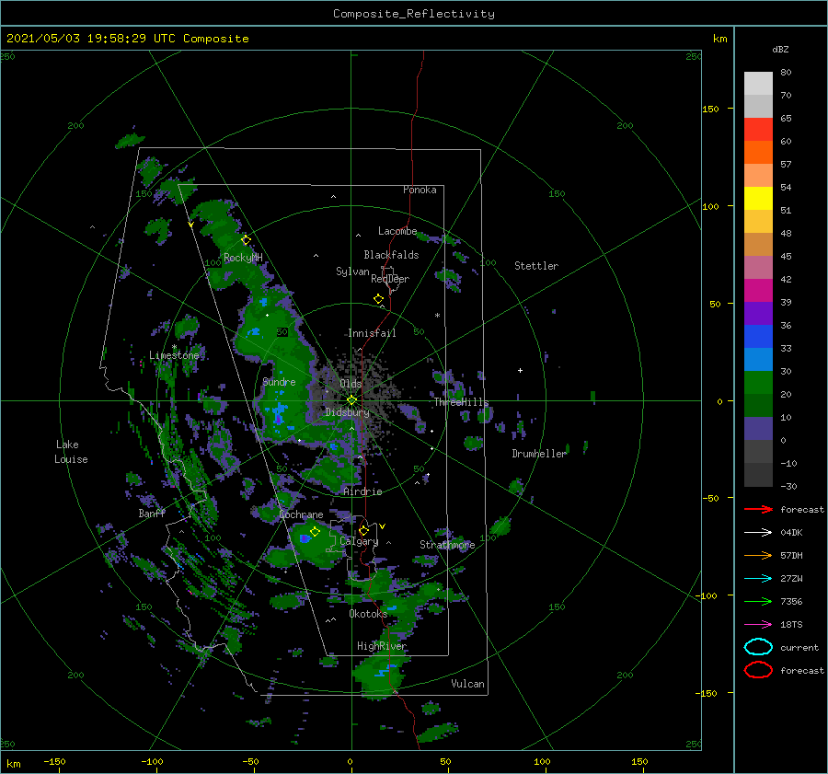Image resolution: width=828 pixels, height=774 pixels.
Task: Click the Ponoka city label
Action: (x=420, y=190)
